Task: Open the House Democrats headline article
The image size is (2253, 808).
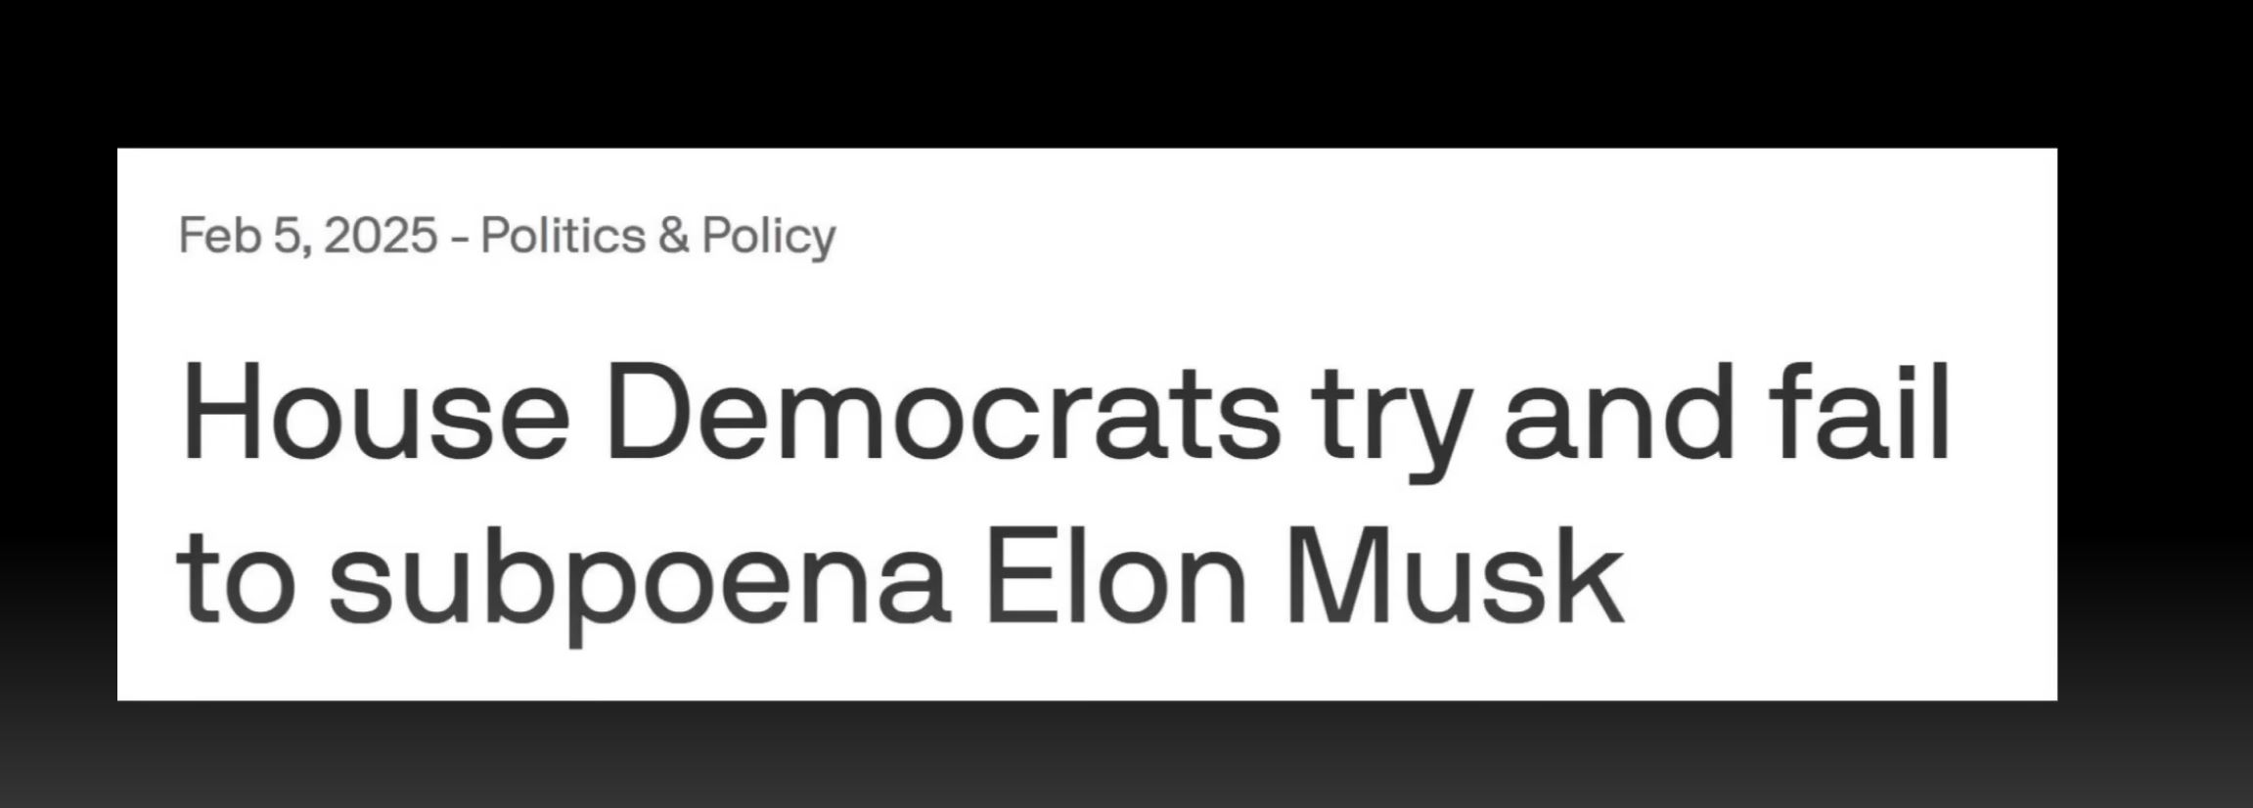Action: coord(1064,496)
